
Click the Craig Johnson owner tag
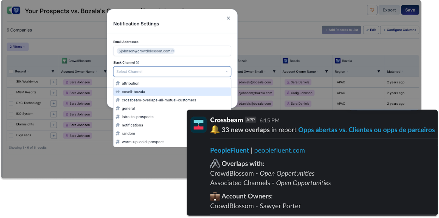300,93
